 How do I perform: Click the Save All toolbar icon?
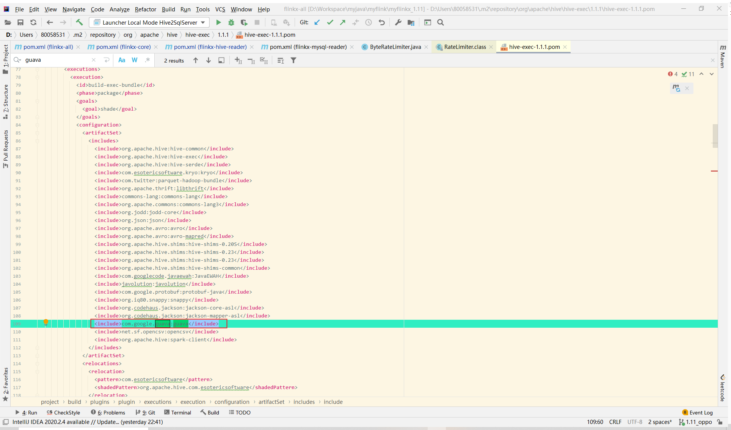coord(20,22)
